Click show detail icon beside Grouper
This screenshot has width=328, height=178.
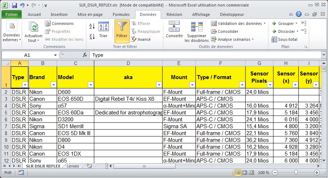(303, 23)
